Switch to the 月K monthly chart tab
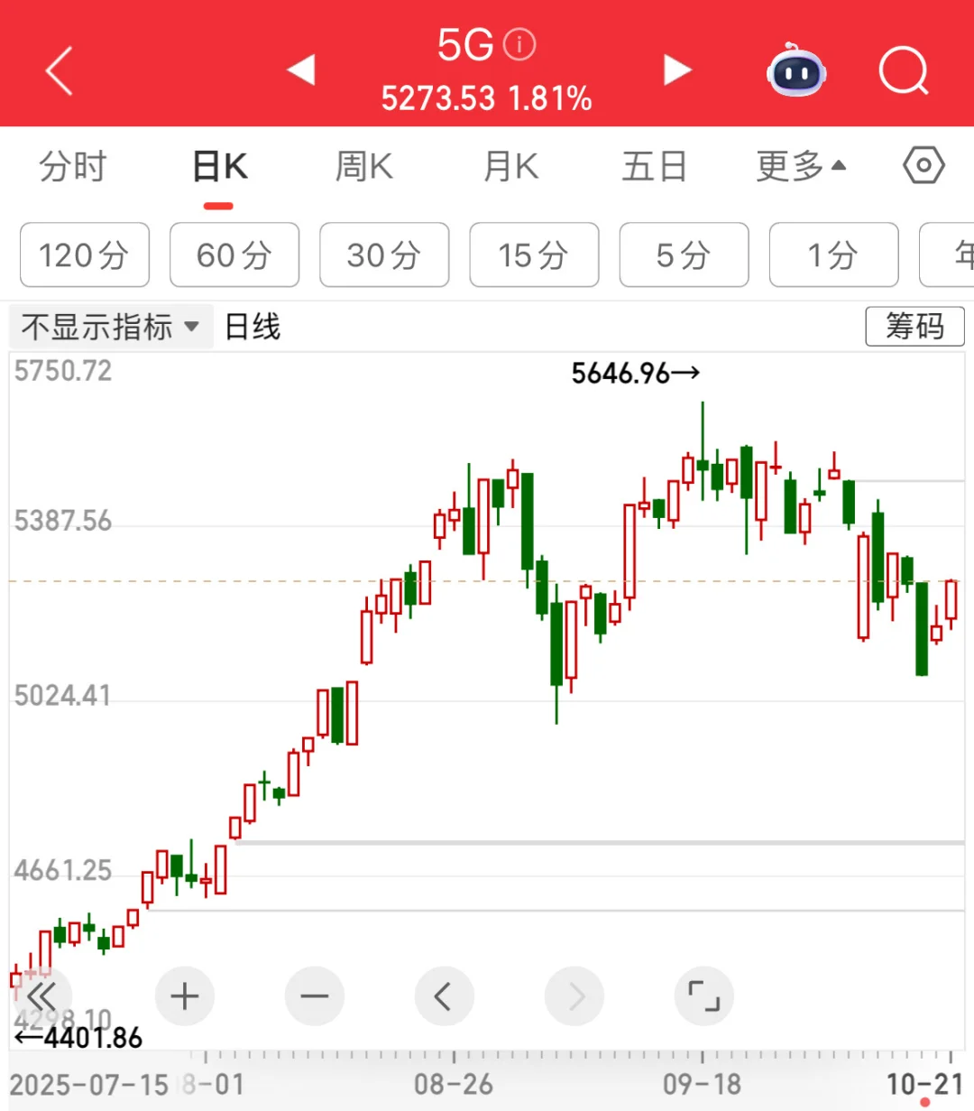This screenshot has height=1111, width=974. pos(510,167)
